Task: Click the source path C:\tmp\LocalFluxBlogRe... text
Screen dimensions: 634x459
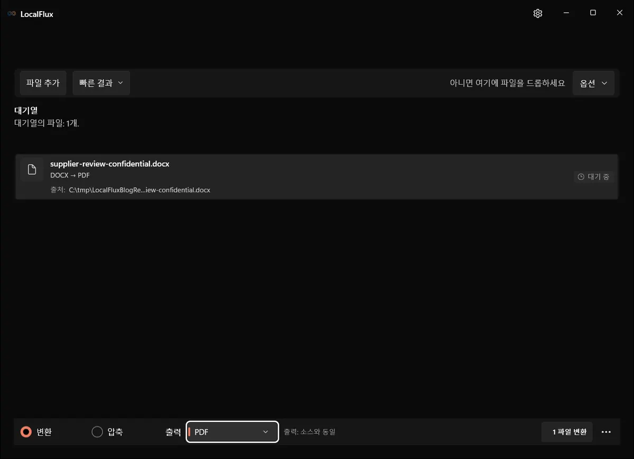Action: tap(139, 190)
